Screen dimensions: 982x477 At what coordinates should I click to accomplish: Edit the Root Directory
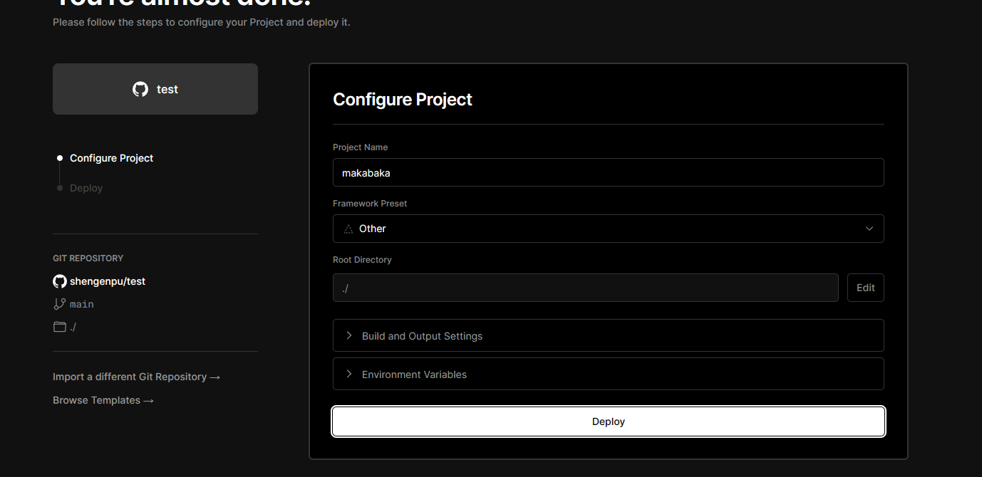point(866,288)
